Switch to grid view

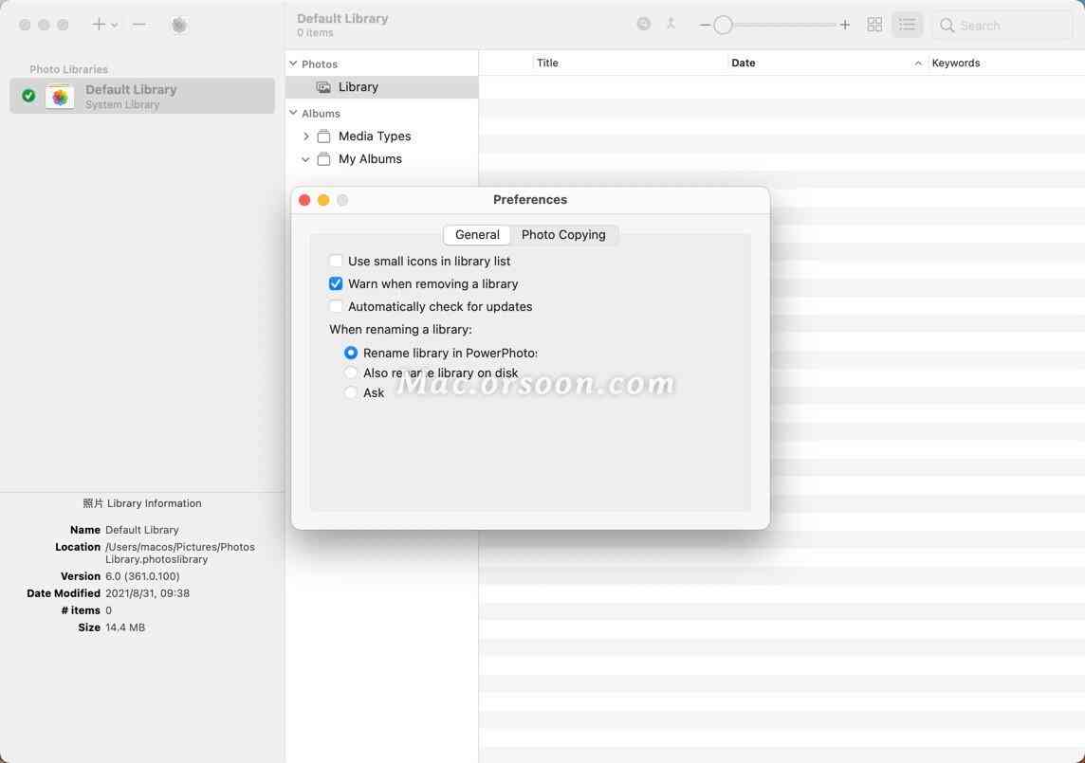coord(874,25)
